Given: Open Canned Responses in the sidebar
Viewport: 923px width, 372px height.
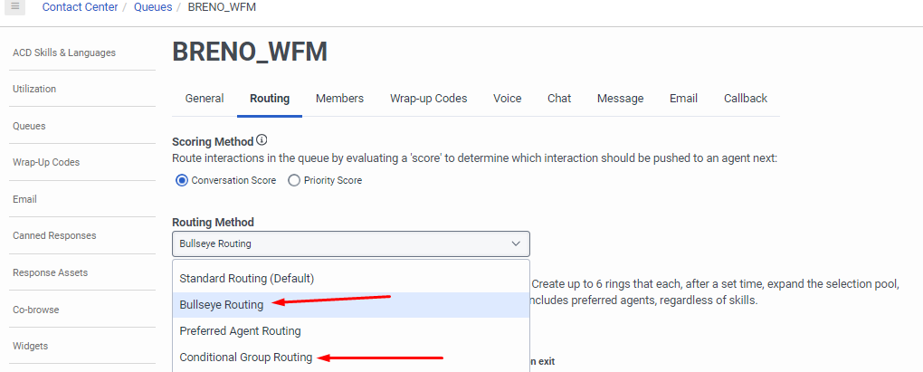Looking at the screenshot, I should tap(54, 235).
